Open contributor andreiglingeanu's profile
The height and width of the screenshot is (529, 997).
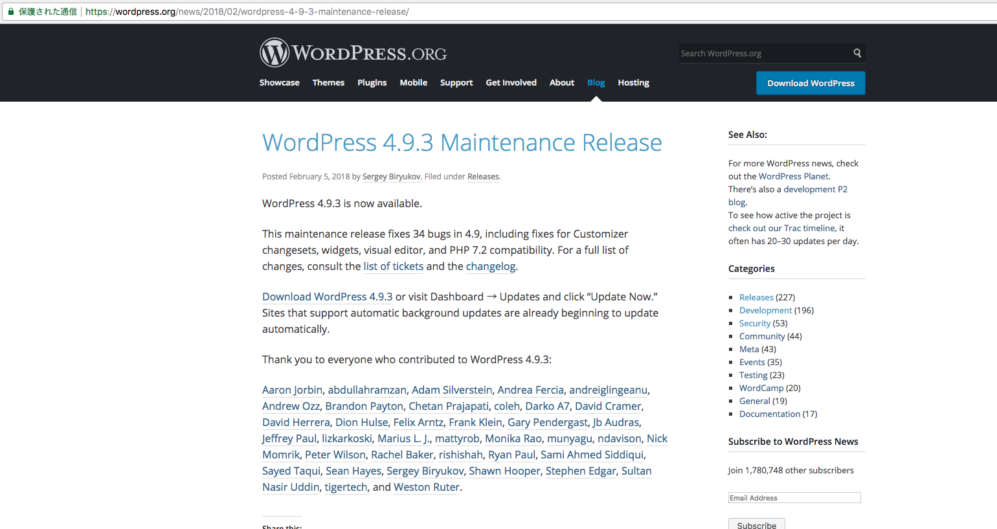(608, 390)
